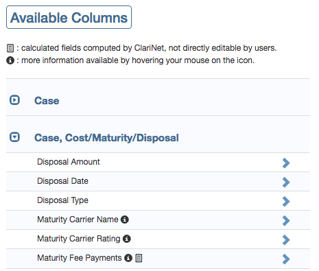Click the Available Columns header button
Screen dimensions: 319x271
[69, 17]
